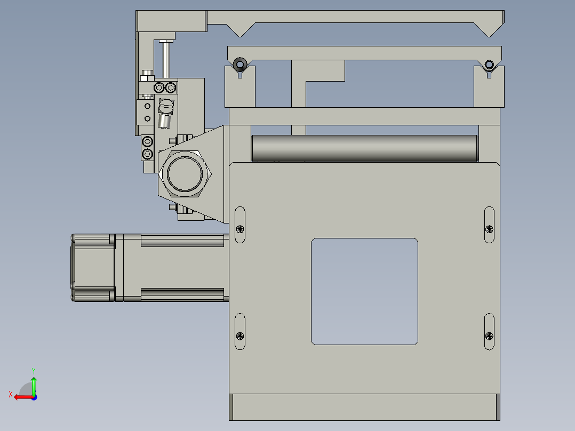Click the 'Y' label of the coordinate triad
The image size is (575, 431).
(34, 371)
